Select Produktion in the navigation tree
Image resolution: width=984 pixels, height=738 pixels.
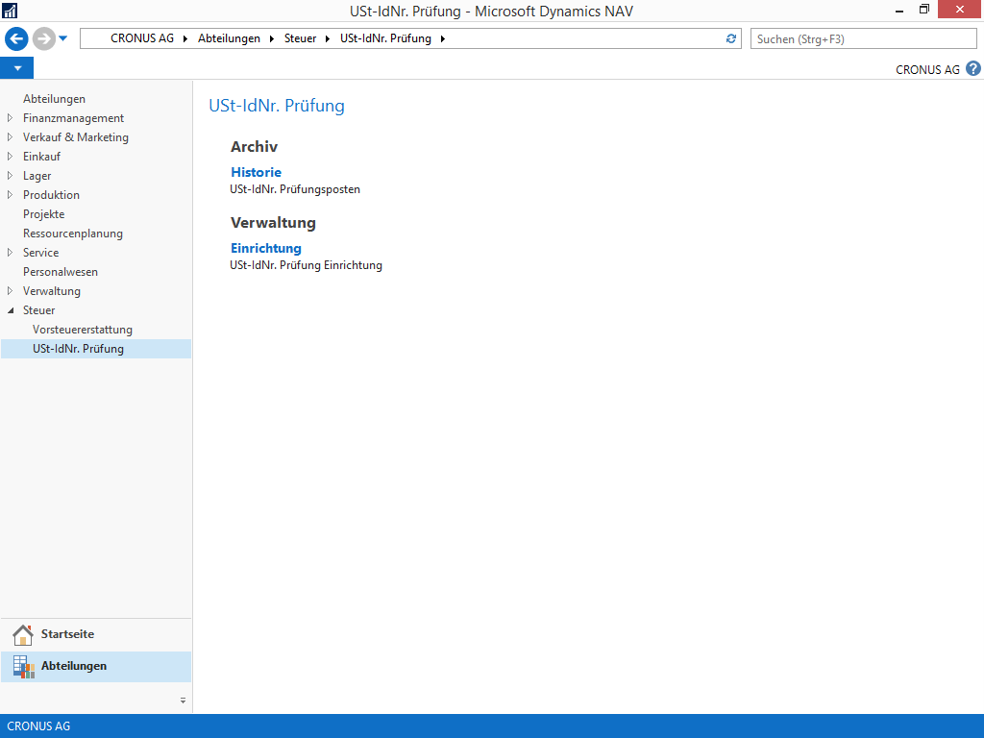pyautogui.click(x=52, y=194)
